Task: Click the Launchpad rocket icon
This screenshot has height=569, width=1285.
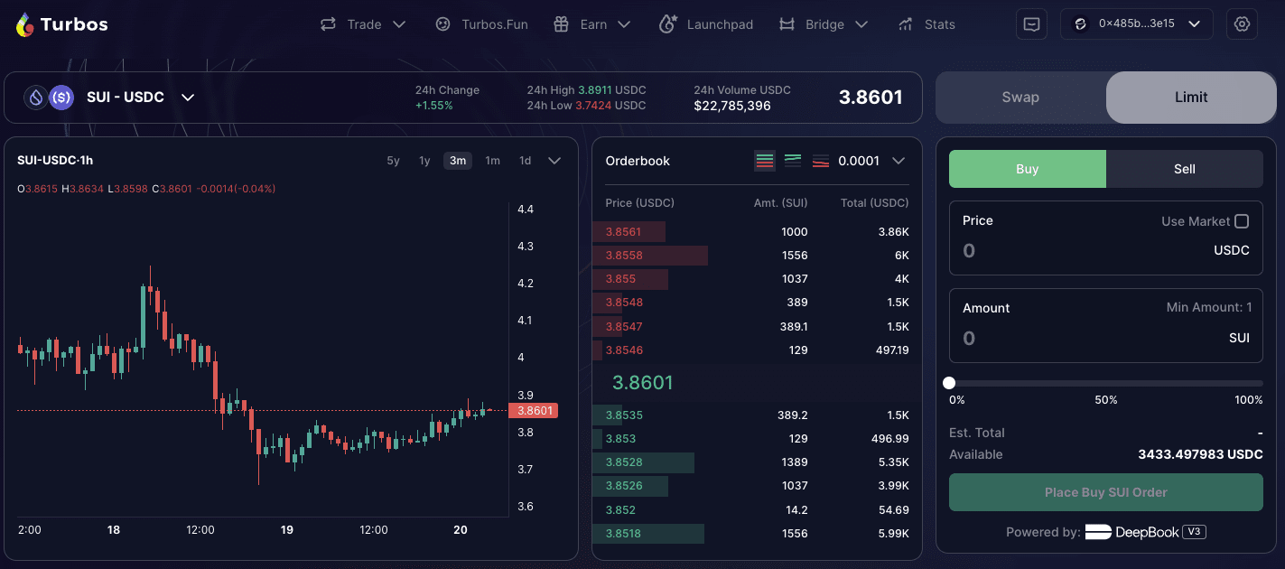Action: 668,24
